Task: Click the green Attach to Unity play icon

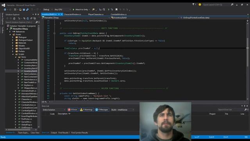Action: click(73, 9)
